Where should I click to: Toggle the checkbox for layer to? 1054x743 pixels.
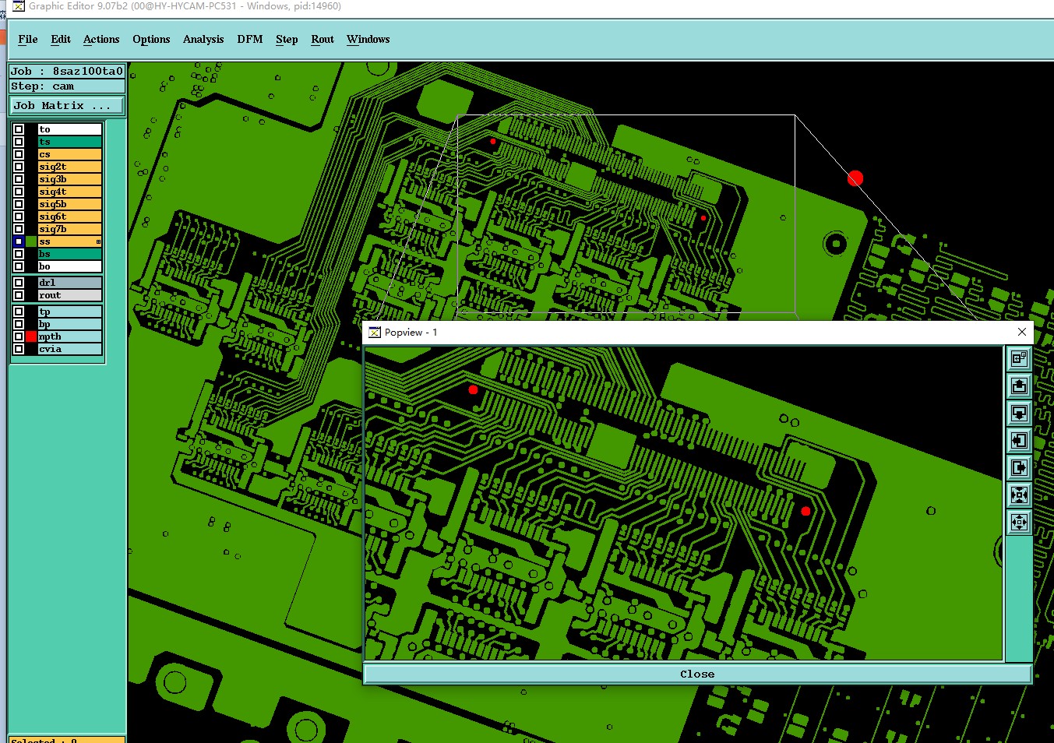click(x=19, y=129)
